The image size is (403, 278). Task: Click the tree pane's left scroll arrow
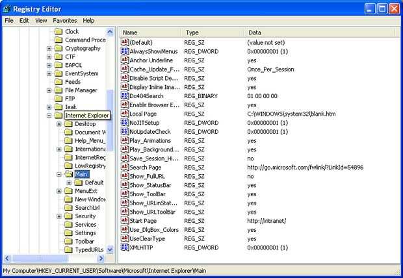point(7,259)
